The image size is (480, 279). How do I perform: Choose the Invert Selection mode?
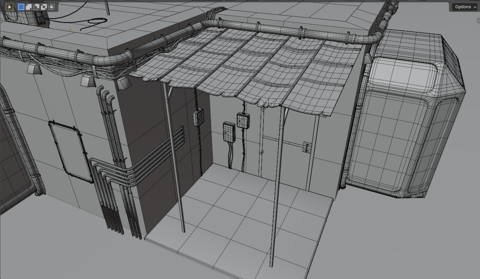click(x=44, y=7)
